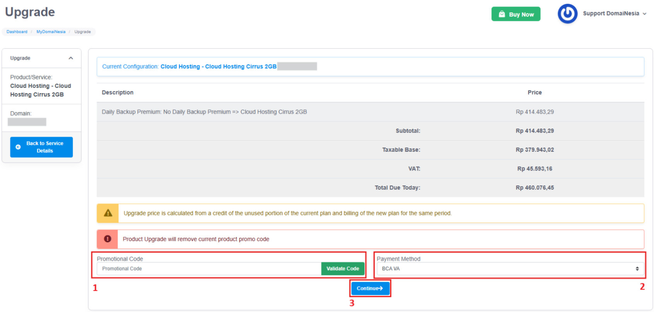The height and width of the screenshot is (312, 654).
Task: Click the Promotional Code input field
Action: pos(209,269)
